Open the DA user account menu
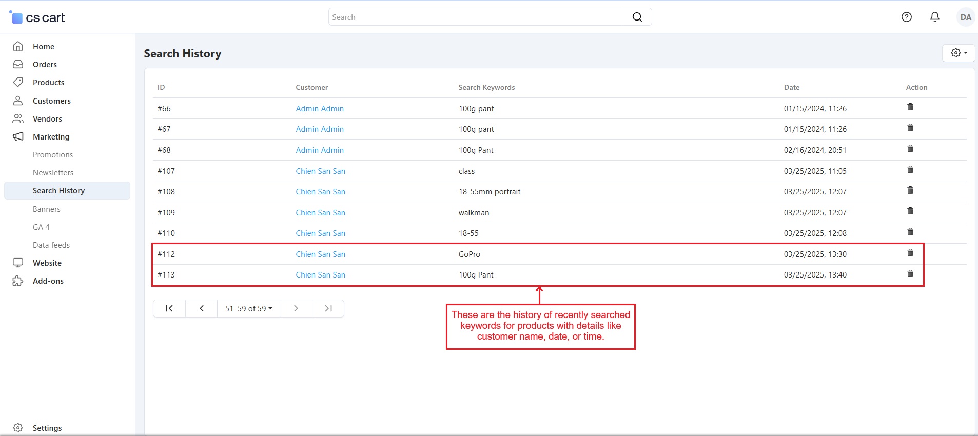978x436 pixels. click(965, 17)
